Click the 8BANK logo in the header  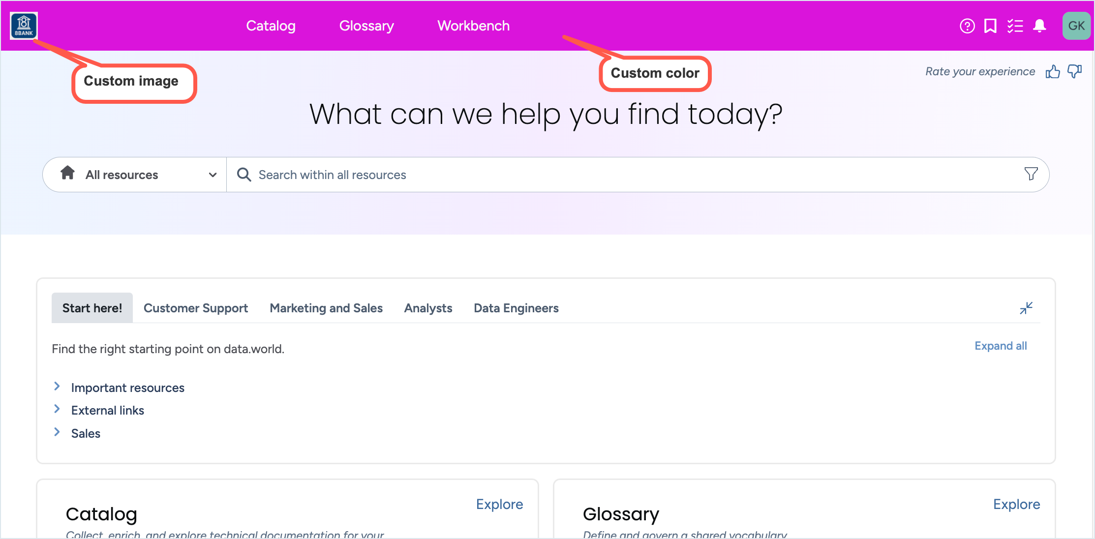[x=24, y=26]
